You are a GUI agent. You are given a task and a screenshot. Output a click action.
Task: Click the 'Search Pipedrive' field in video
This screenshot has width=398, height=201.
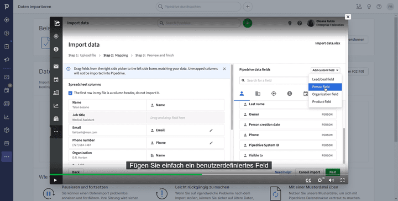coord(199,23)
